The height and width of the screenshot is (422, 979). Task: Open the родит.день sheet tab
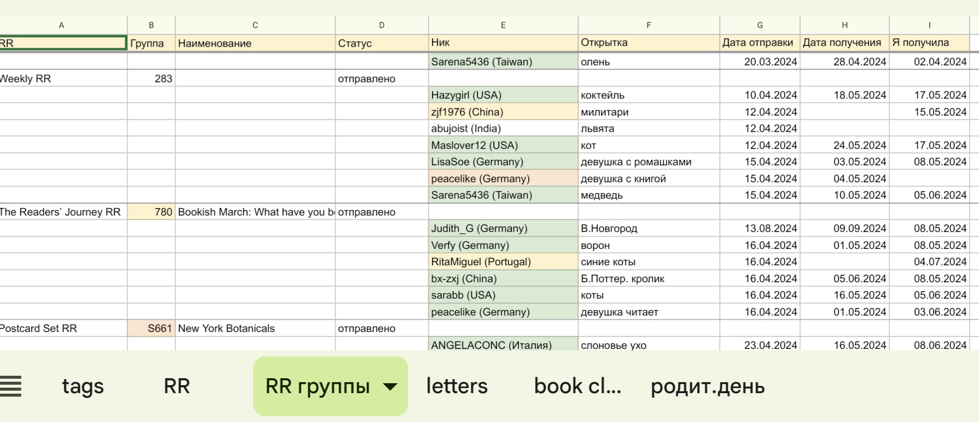point(708,387)
